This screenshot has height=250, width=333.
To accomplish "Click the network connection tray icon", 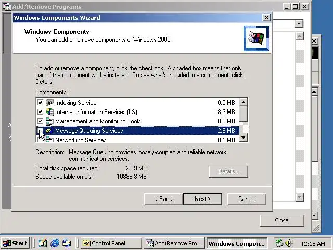I will pyautogui.click(x=279, y=243).
